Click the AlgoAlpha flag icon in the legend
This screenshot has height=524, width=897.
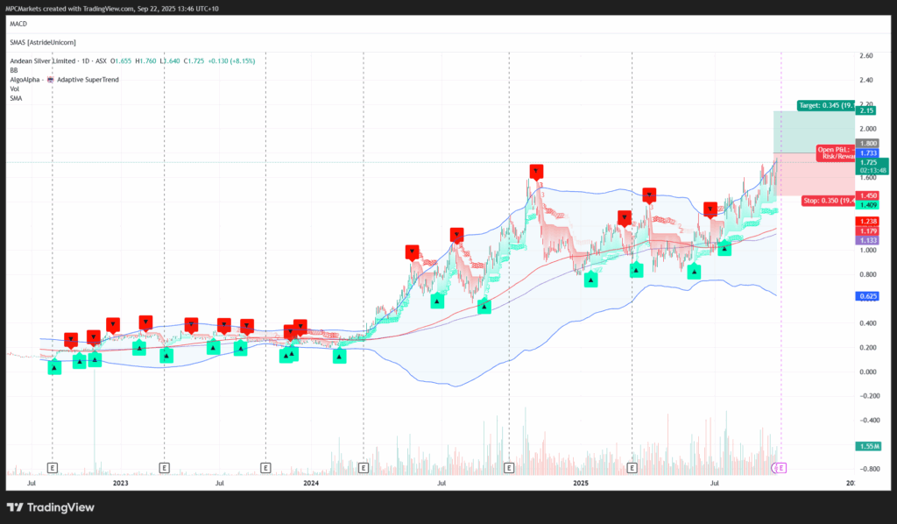pyautogui.click(x=50, y=80)
